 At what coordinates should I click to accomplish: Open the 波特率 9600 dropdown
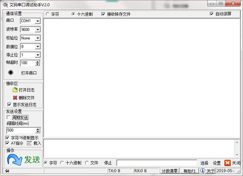pos(37,30)
